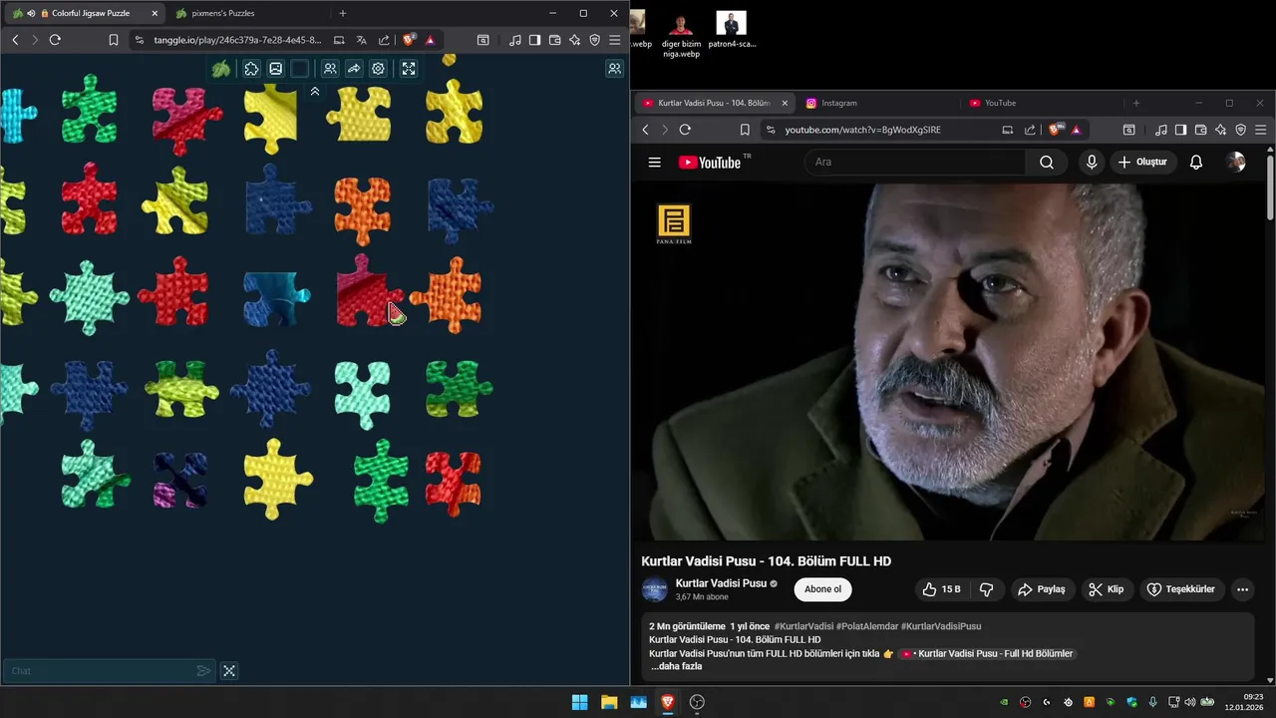Screen dimensions: 1276x718
Task: Reload the YouTube page
Action: click(x=685, y=130)
